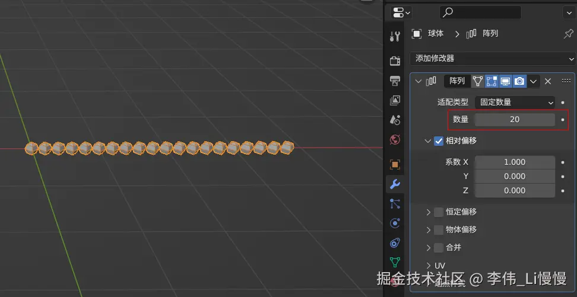This screenshot has width=577, height=297.
Task: Open the 添加修改器 dropdown
Action: pos(493,59)
